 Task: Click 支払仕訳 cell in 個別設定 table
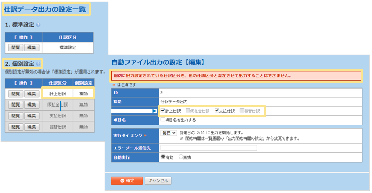pos(57,116)
